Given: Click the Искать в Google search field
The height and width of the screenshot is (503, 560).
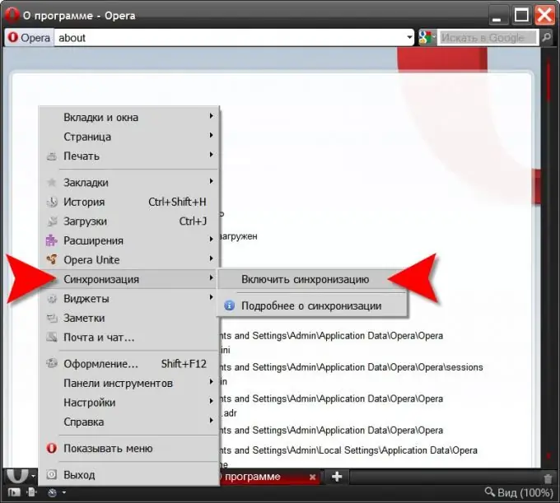Looking at the screenshot, I should pos(488,38).
